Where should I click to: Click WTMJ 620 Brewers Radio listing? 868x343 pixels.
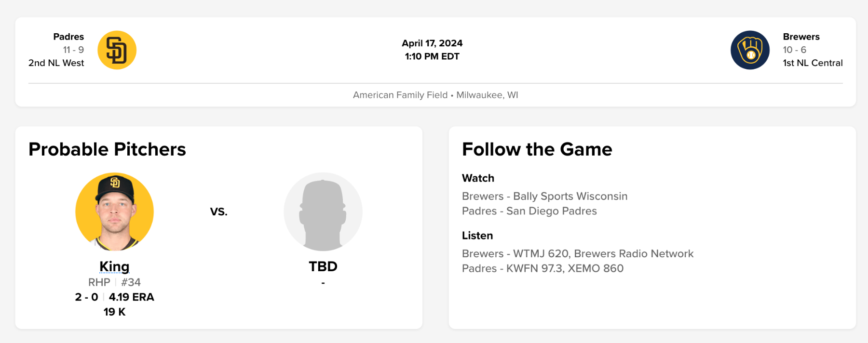[577, 253]
